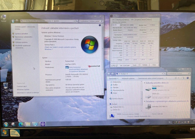This screenshot has height=139, width=195.
Task: Click the forward arrow in System window
Action: pyautogui.click(x=17, y=21)
